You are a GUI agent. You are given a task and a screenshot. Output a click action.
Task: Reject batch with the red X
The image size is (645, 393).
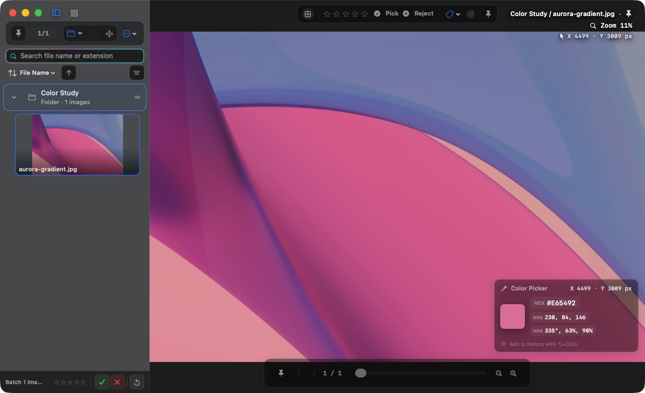click(117, 382)
